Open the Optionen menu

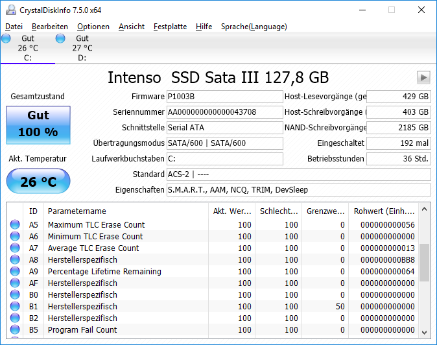coord(93,27)
